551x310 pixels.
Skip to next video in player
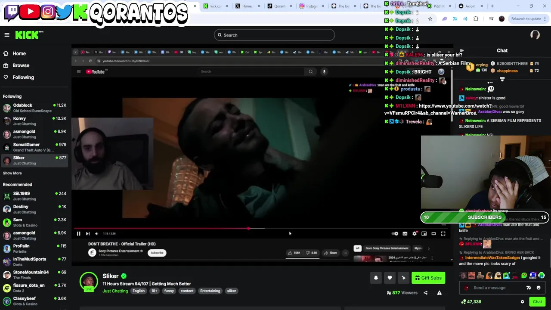pyautogui.click(x=87, y=233)
